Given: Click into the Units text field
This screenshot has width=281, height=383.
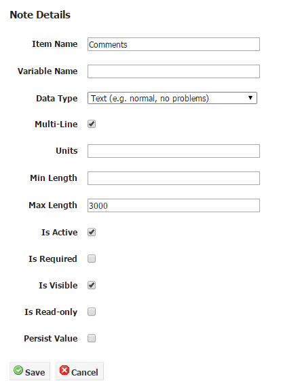Looking at the screenshot, I should [x=174, y=151].
